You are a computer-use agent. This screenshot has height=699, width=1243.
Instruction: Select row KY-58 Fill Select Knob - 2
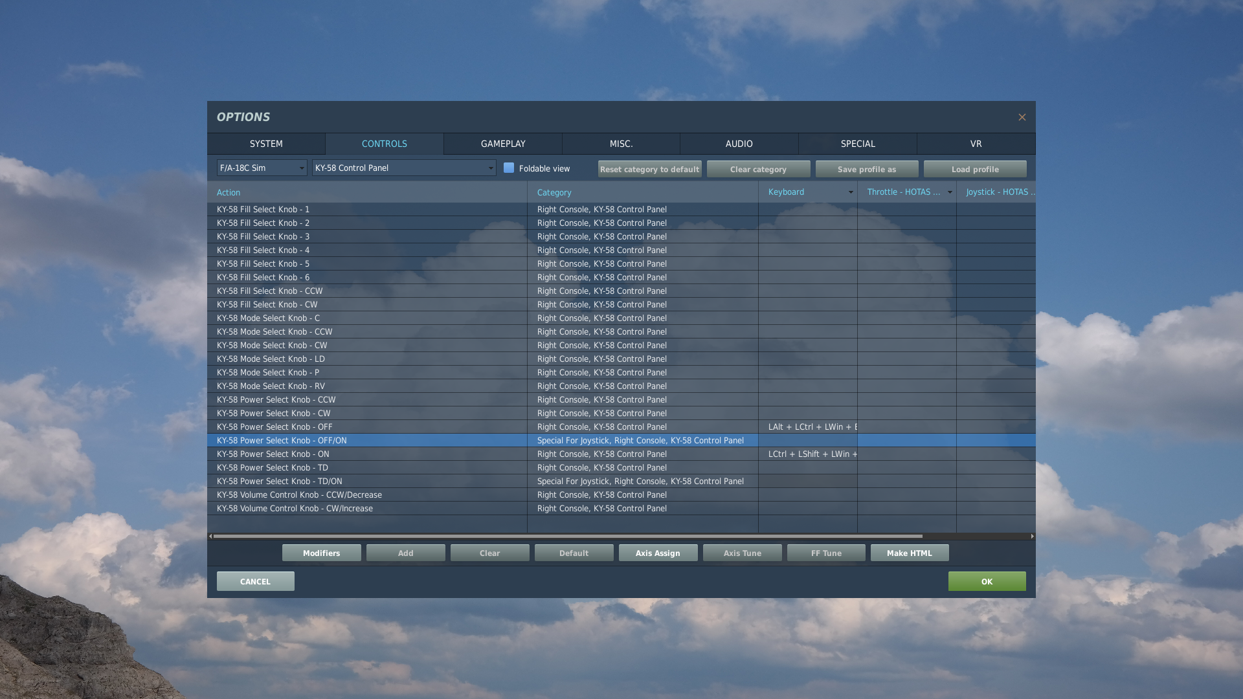[621, 223]
